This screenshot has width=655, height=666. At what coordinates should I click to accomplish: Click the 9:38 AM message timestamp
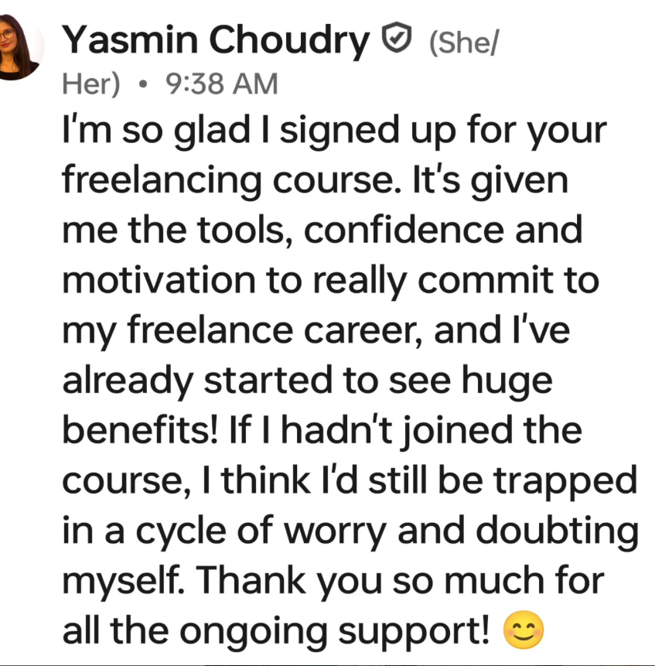point(221,84)
